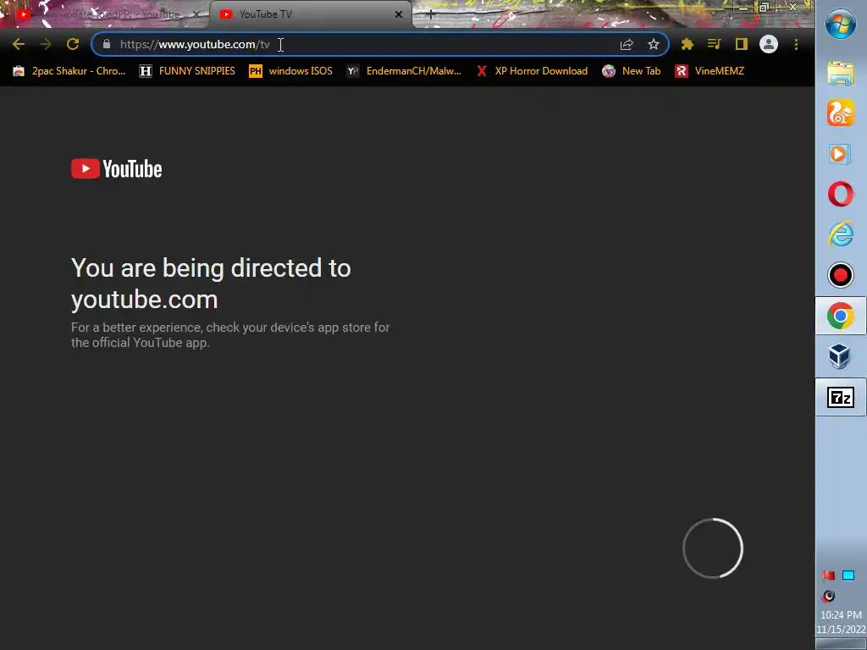The image size is (867, 650).
Task: Click the 'For a better experience' text
Action: (230, 335)
